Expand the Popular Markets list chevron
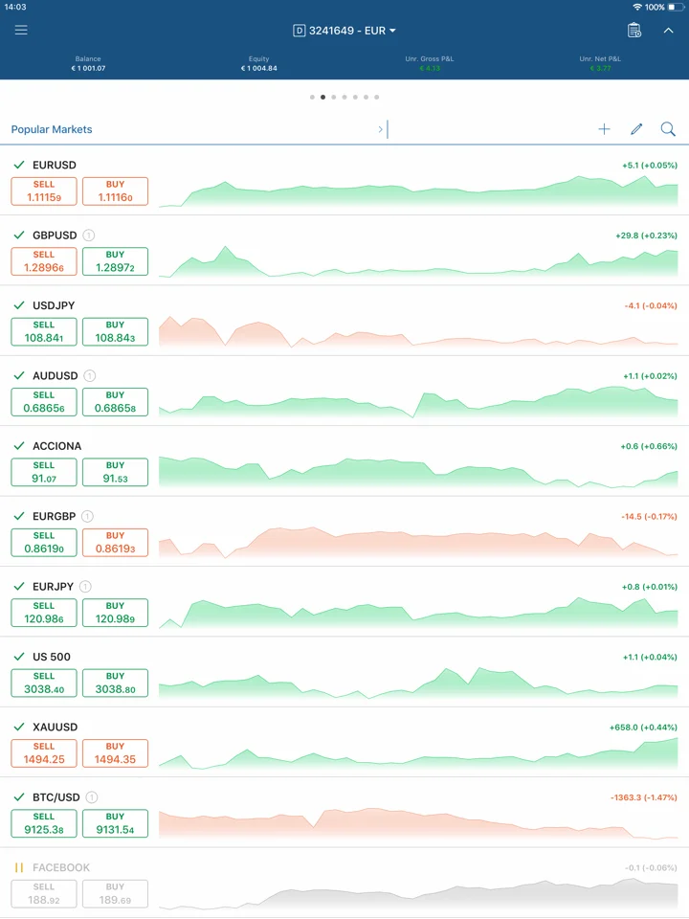Screen dimensions: 689x919 380,129
